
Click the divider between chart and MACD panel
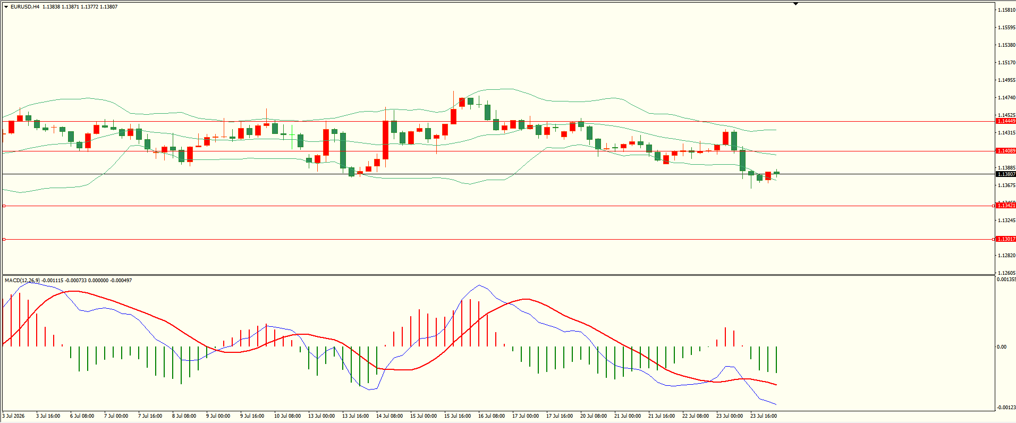point(498,275)
